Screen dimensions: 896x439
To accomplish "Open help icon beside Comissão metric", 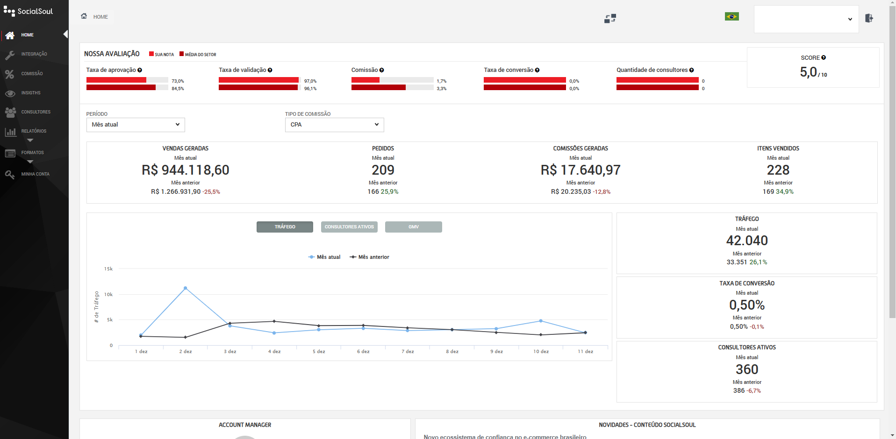I will 381,70.
